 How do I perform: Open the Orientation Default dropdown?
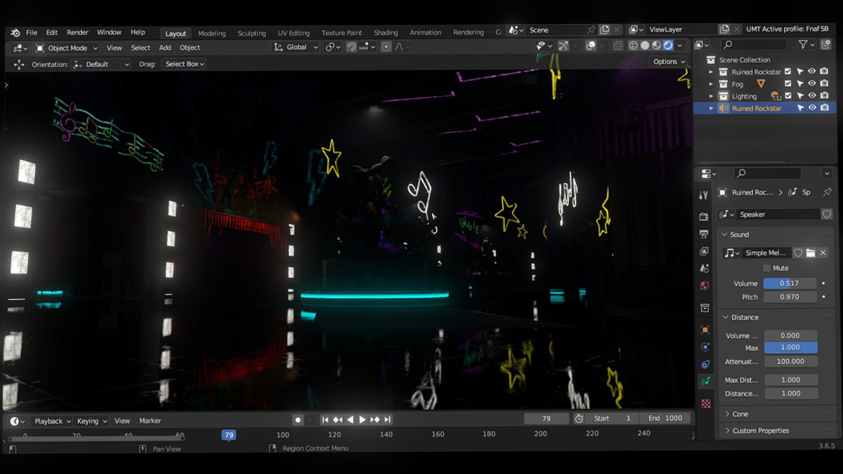point(101,65)
